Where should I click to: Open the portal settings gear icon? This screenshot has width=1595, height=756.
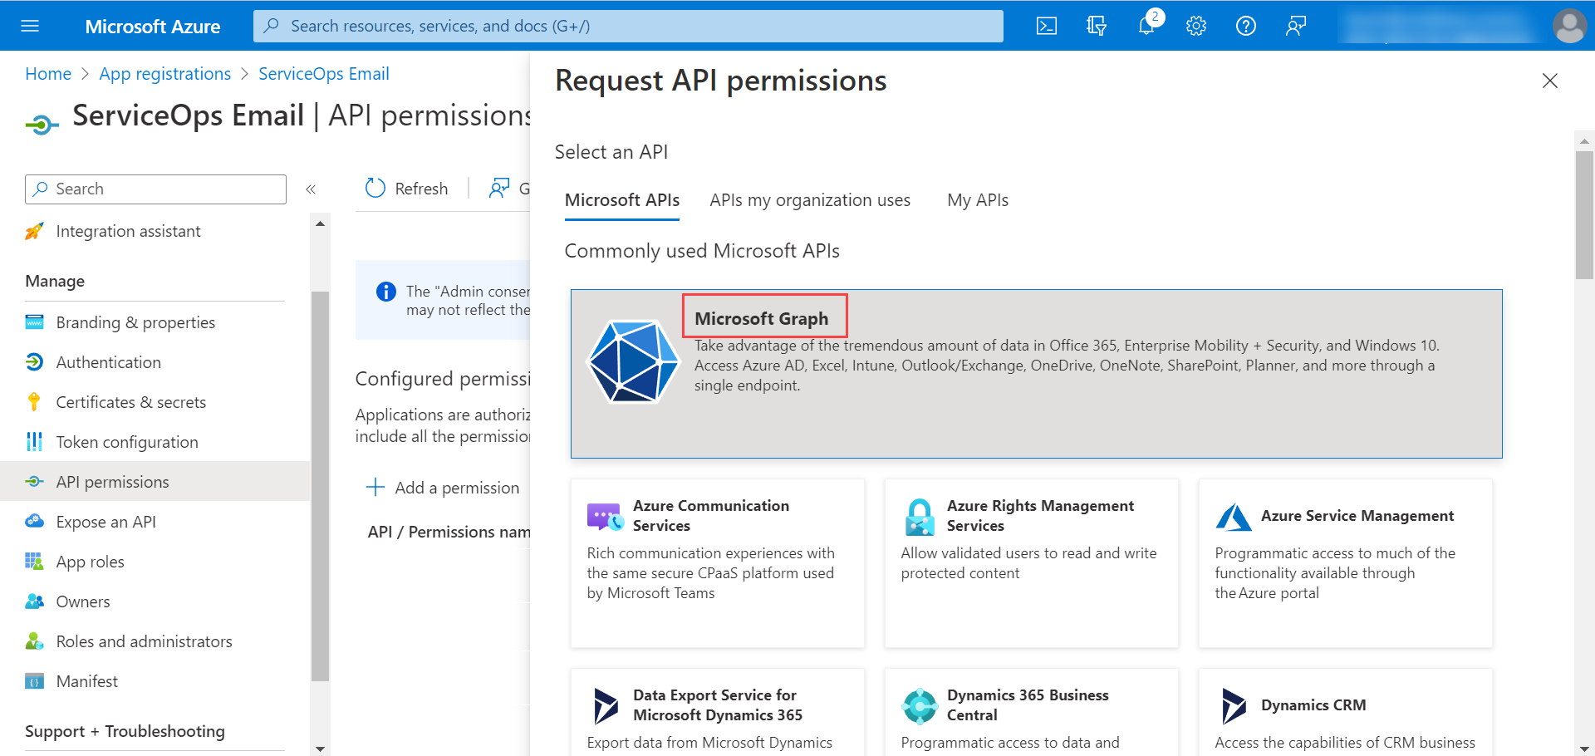[x=1196, y=26]
